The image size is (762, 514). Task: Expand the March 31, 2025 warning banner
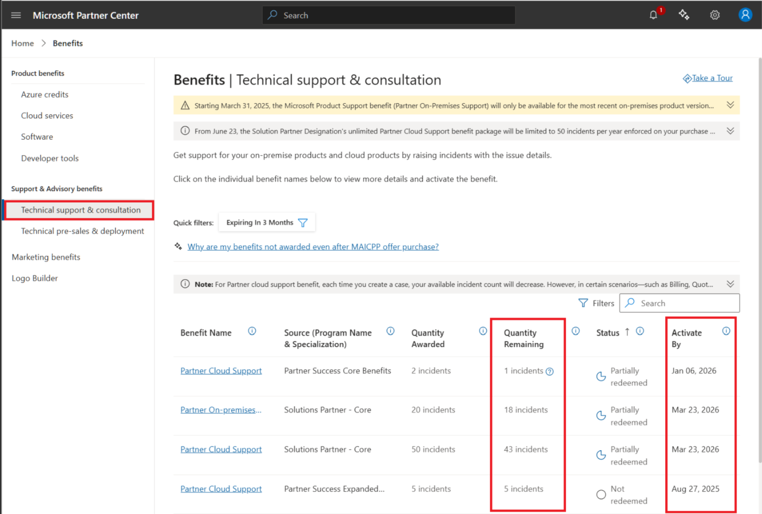(730, 105)
